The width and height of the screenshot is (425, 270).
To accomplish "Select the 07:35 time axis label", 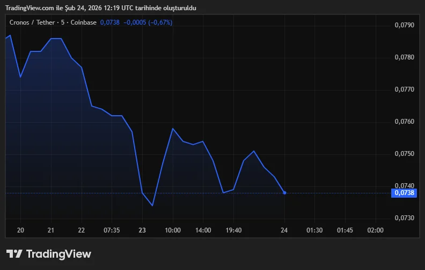I will click(x=112, y=230).
